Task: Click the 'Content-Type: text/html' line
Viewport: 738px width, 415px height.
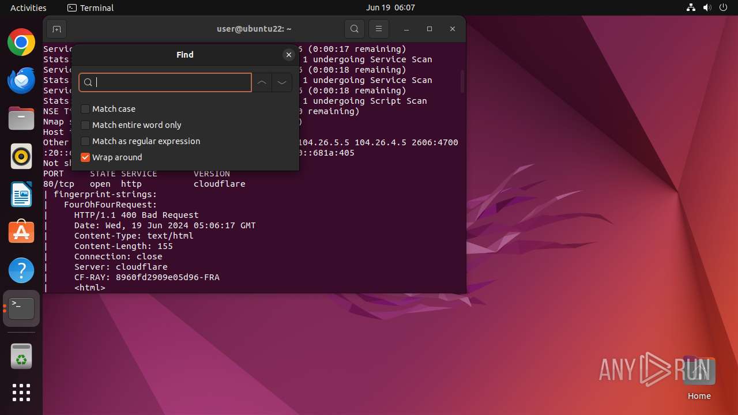Action: click(134, 236)
